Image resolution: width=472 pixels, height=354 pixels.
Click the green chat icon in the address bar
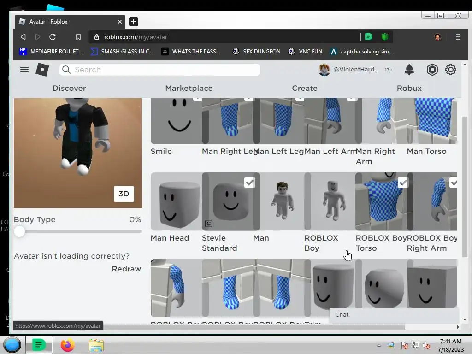(x=368, y=37)
